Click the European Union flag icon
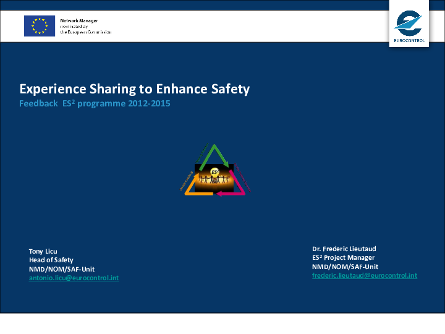The width and height of the screenshot is (445, 334). (40, 26)
